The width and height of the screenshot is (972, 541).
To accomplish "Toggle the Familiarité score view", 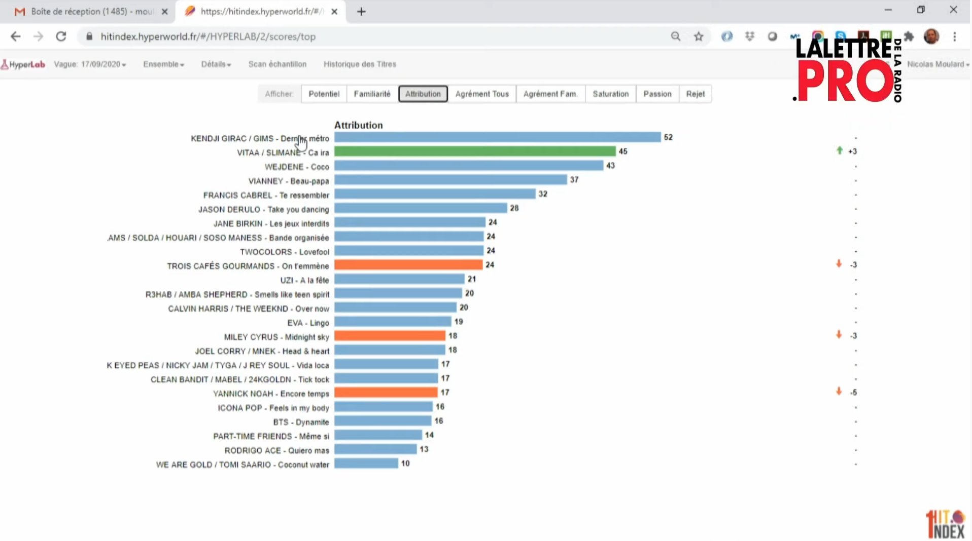I will [372, 94].
